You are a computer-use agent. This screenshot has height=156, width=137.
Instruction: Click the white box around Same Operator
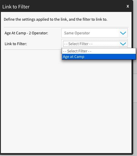94,33
